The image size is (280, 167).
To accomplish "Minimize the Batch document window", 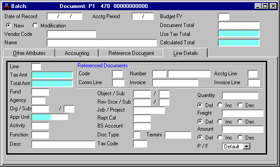I will click(257, 6).
